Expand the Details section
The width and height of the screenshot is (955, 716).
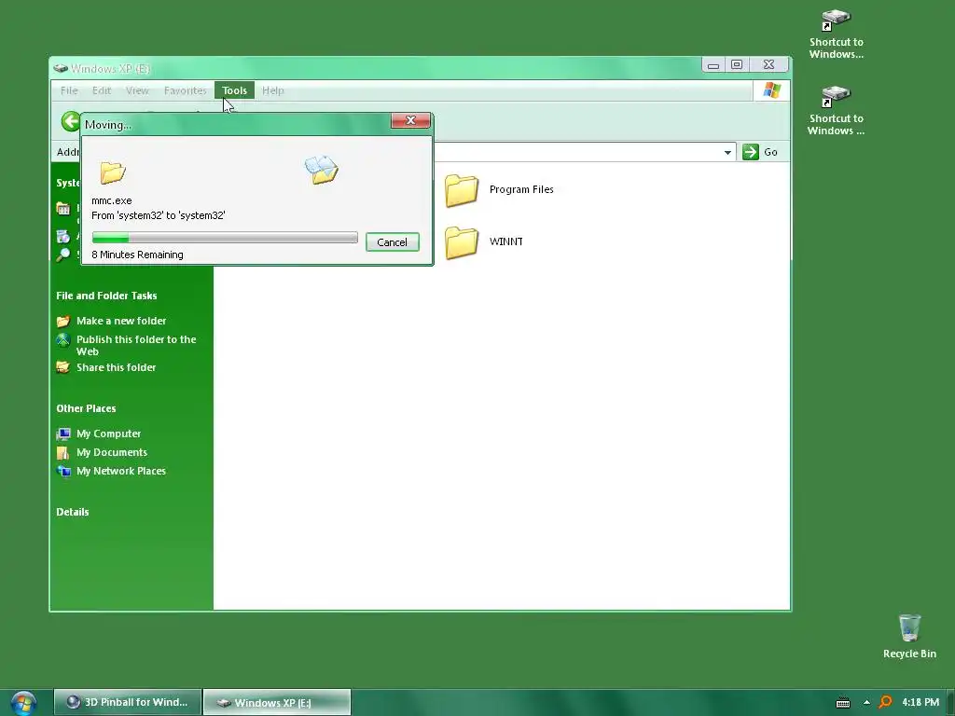pyautogui.click(x=73, y=512)
